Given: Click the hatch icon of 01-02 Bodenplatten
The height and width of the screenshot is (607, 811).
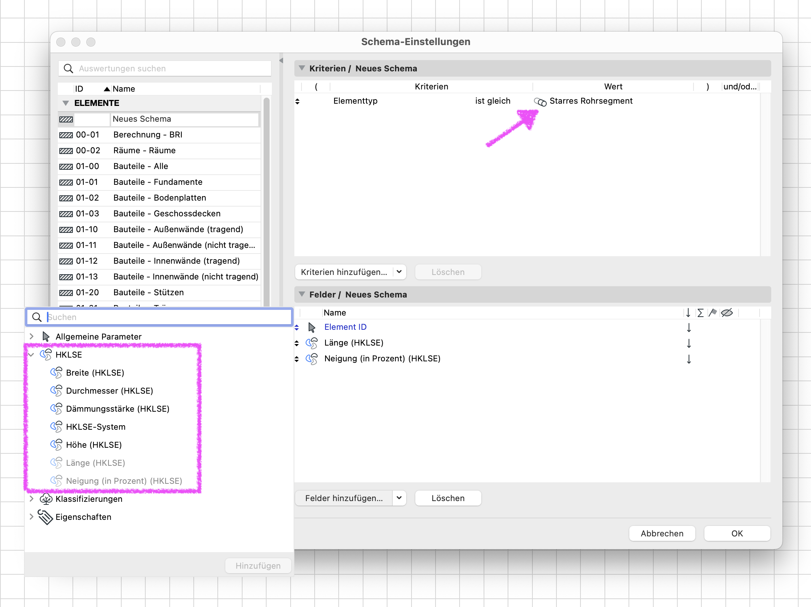Looking at the screenshot, I should (66, 198).
